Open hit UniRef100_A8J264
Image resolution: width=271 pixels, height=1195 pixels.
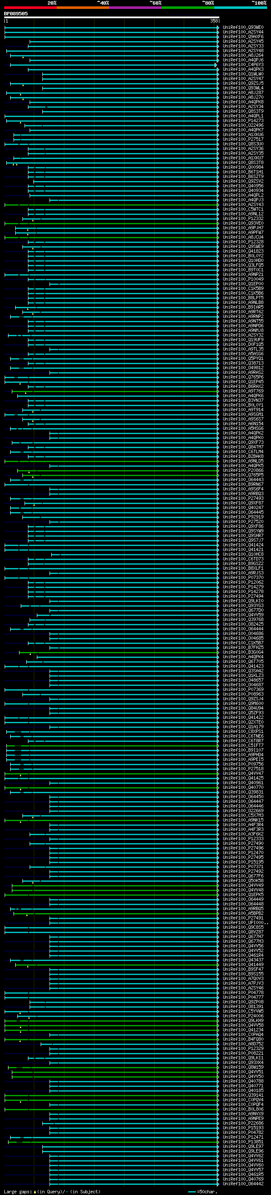(243, 55)
